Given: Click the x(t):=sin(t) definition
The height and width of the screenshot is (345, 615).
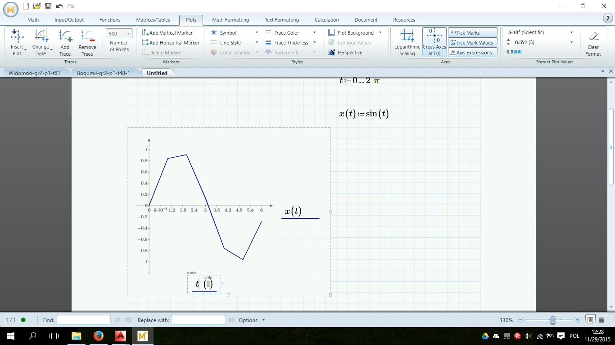Looking at the screenshot, I should pos(364,114).
